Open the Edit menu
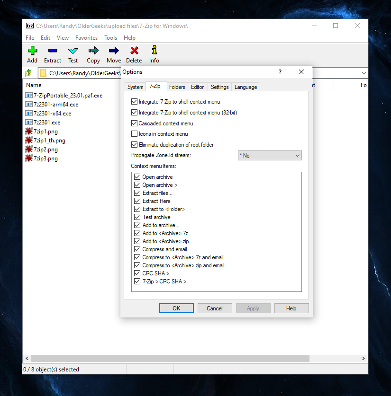The height and width of the screenshot is (396, 391). [x=45, y=38]
